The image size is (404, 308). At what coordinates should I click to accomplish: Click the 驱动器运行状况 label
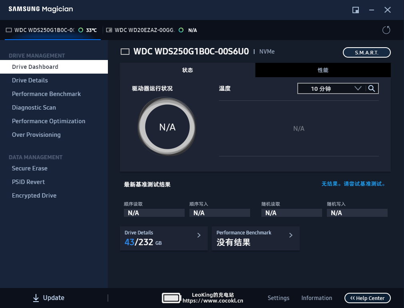click(x=152, y=88)
